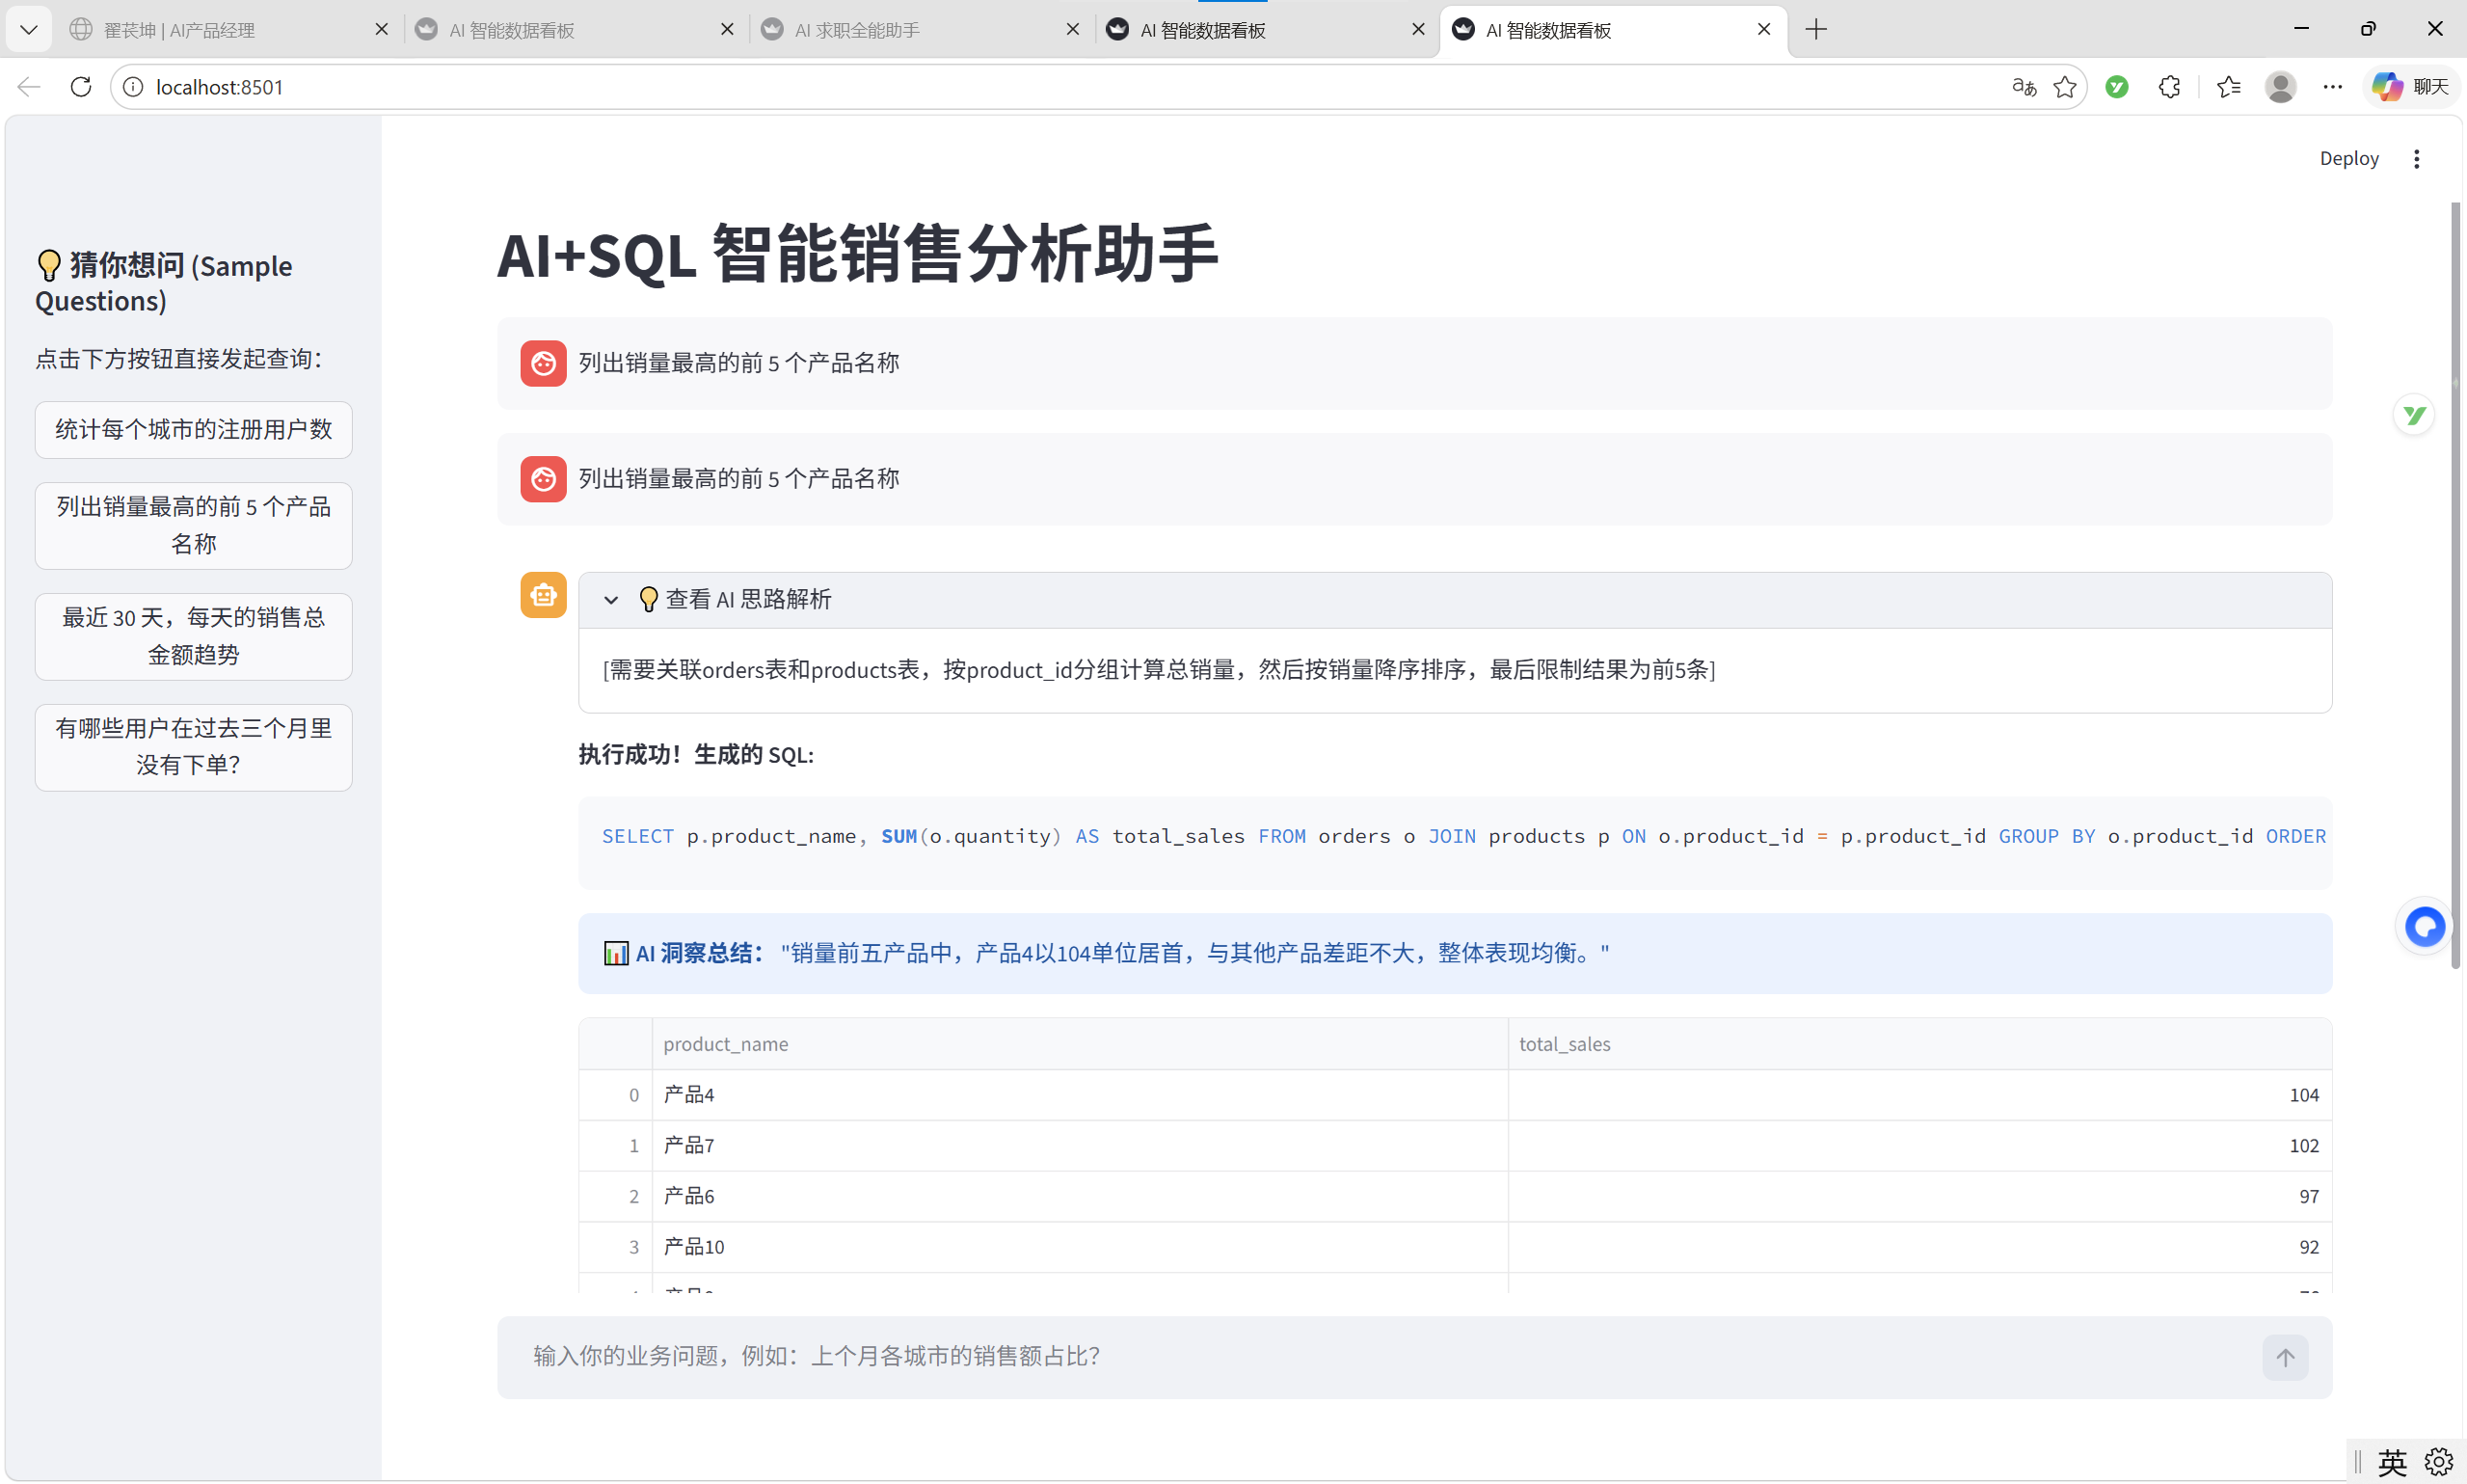
Task: Click the input method settings gear in taskbar
Action: (x=2439, y=1460)
